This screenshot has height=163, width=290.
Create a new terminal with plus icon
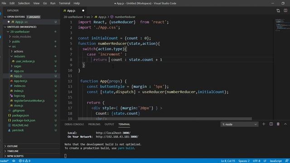[264, 124]
